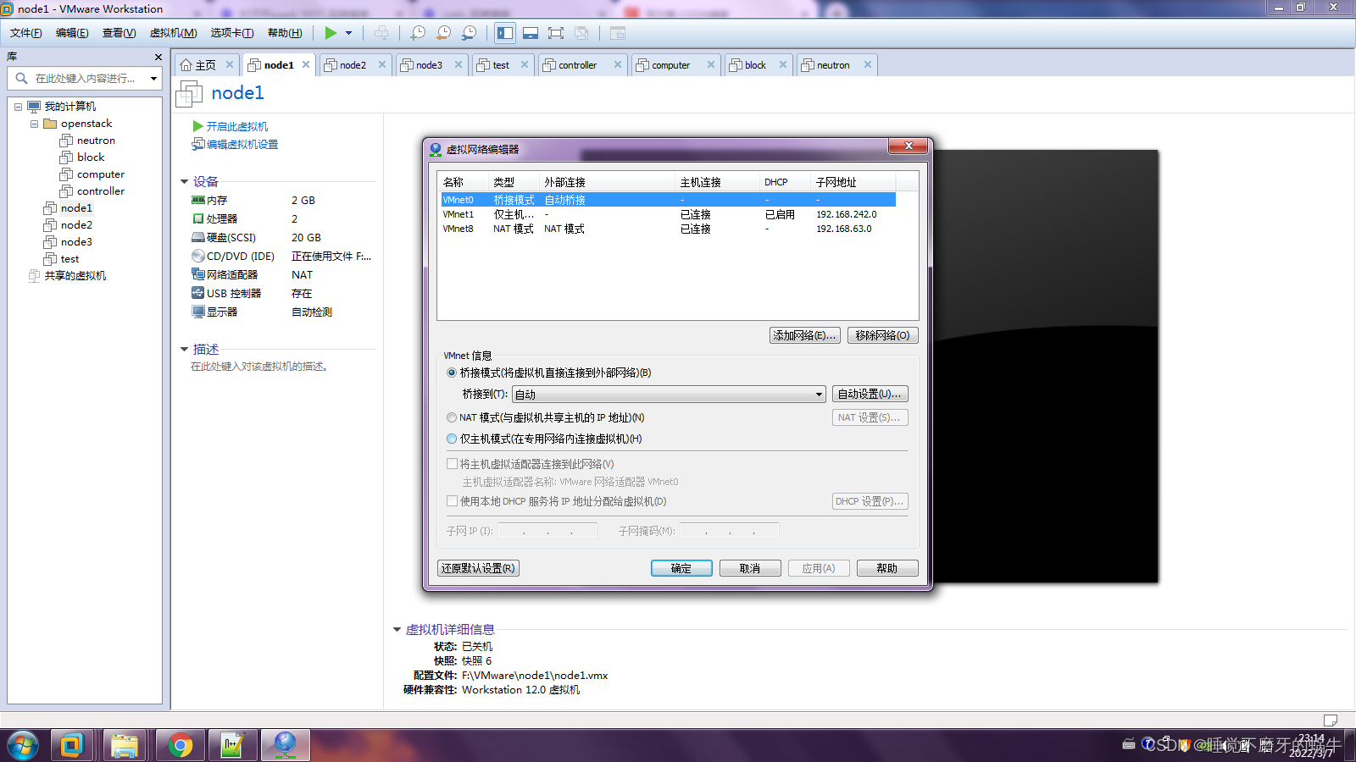This screenshot has height=762, width=1356.
Task: Select NAT 模式 radio button
Action: [x=452, y=417]
